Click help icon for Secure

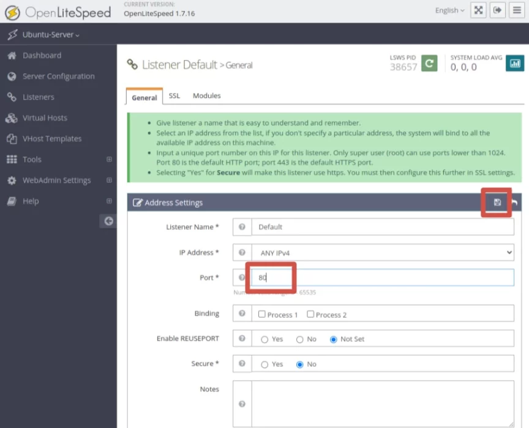click(x=242, y=364)
